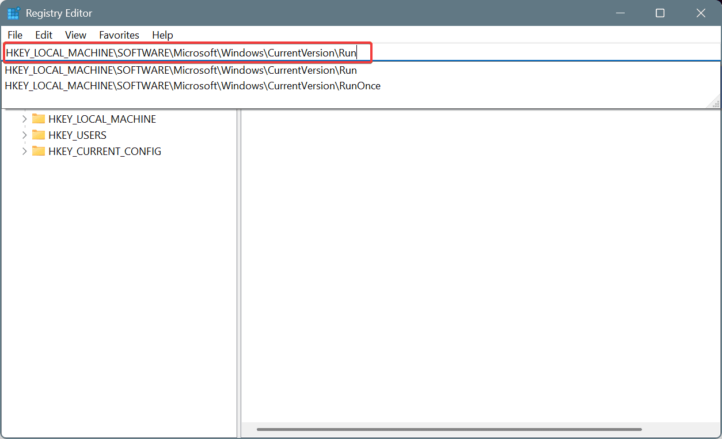Expand the HKEY_CURRENT_CONFIG tree node

click(x=24, y=152)
